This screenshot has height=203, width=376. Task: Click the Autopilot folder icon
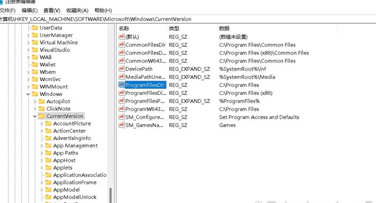pos(42,101)
